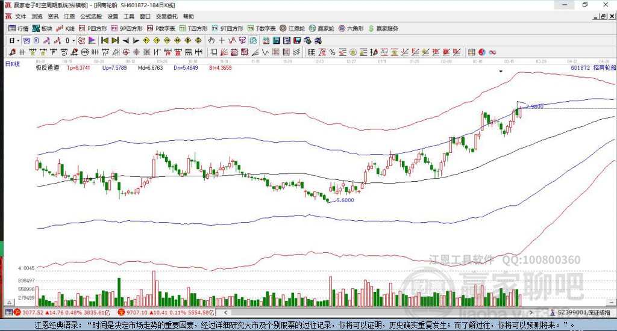The height and width of the screenshot is (331, 617).
Task: Open the 9P四方形 tool
Action: click(127, 28)
